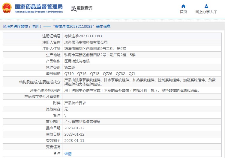Click the 审批部门 label
Viewport: 225px width, 158px height.
pos(53,122)
